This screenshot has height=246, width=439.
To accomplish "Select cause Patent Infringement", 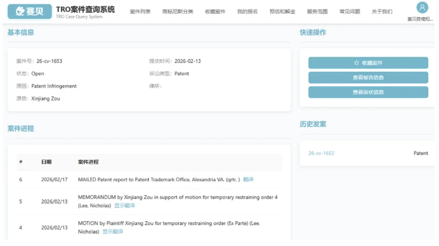I will pyautogui.click(x=54, y=86).
